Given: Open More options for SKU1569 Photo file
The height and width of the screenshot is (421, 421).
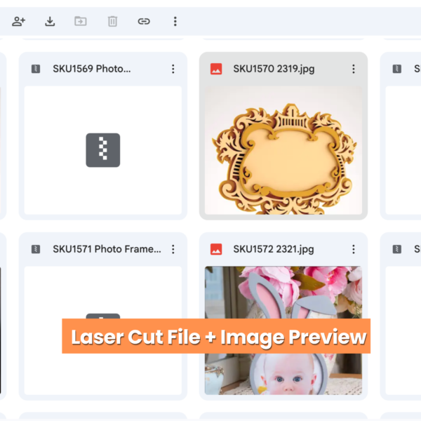Looking at the screenshot, I should (173, 69).
